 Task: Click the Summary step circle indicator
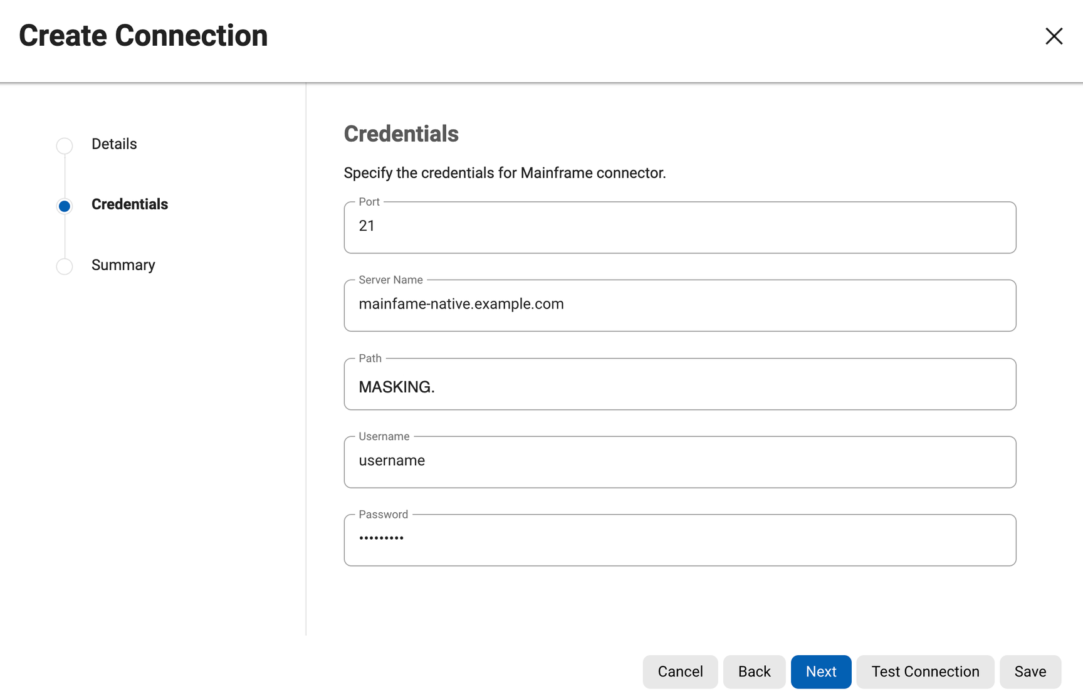point(65,266)
